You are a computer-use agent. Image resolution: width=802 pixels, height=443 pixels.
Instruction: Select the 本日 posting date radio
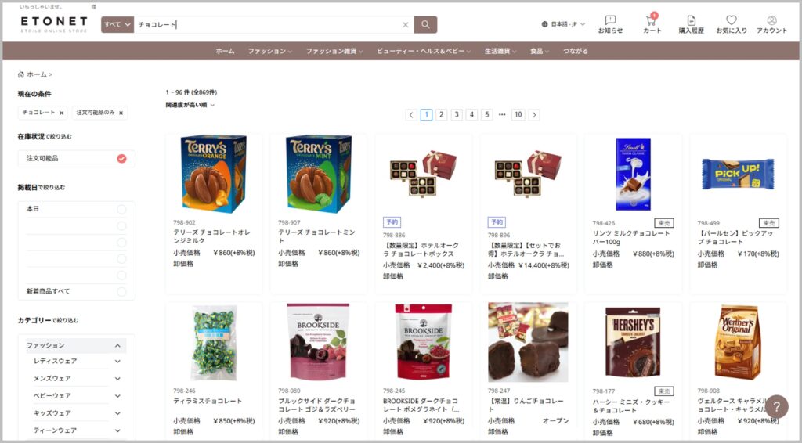pyautogui.click(x=121, y=209)
